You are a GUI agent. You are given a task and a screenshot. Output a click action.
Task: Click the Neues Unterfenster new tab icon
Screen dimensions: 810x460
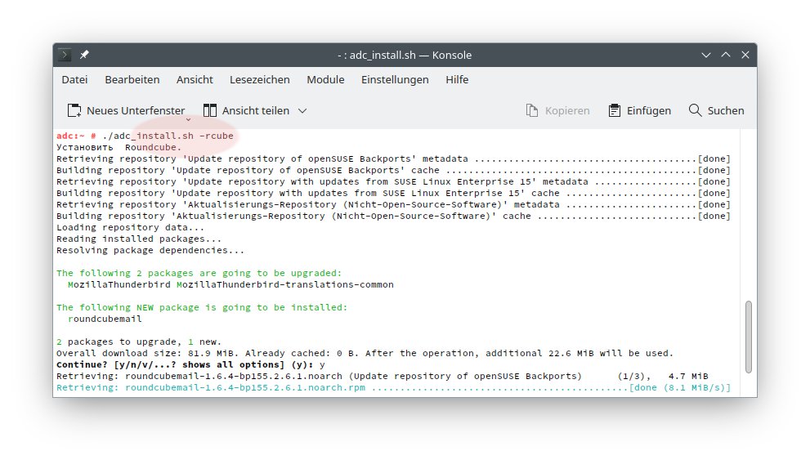click(x=74, y=110)
